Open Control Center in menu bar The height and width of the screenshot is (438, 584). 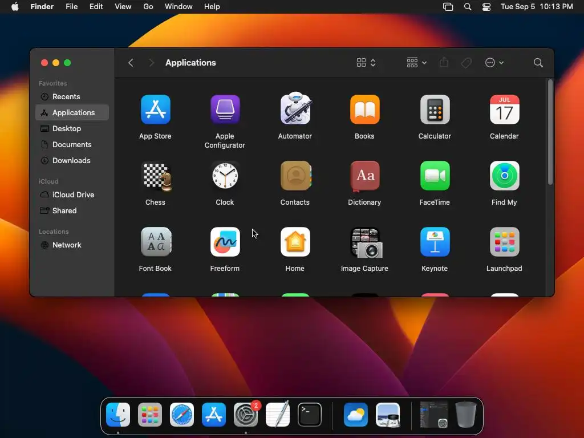(x=486, y=7)
